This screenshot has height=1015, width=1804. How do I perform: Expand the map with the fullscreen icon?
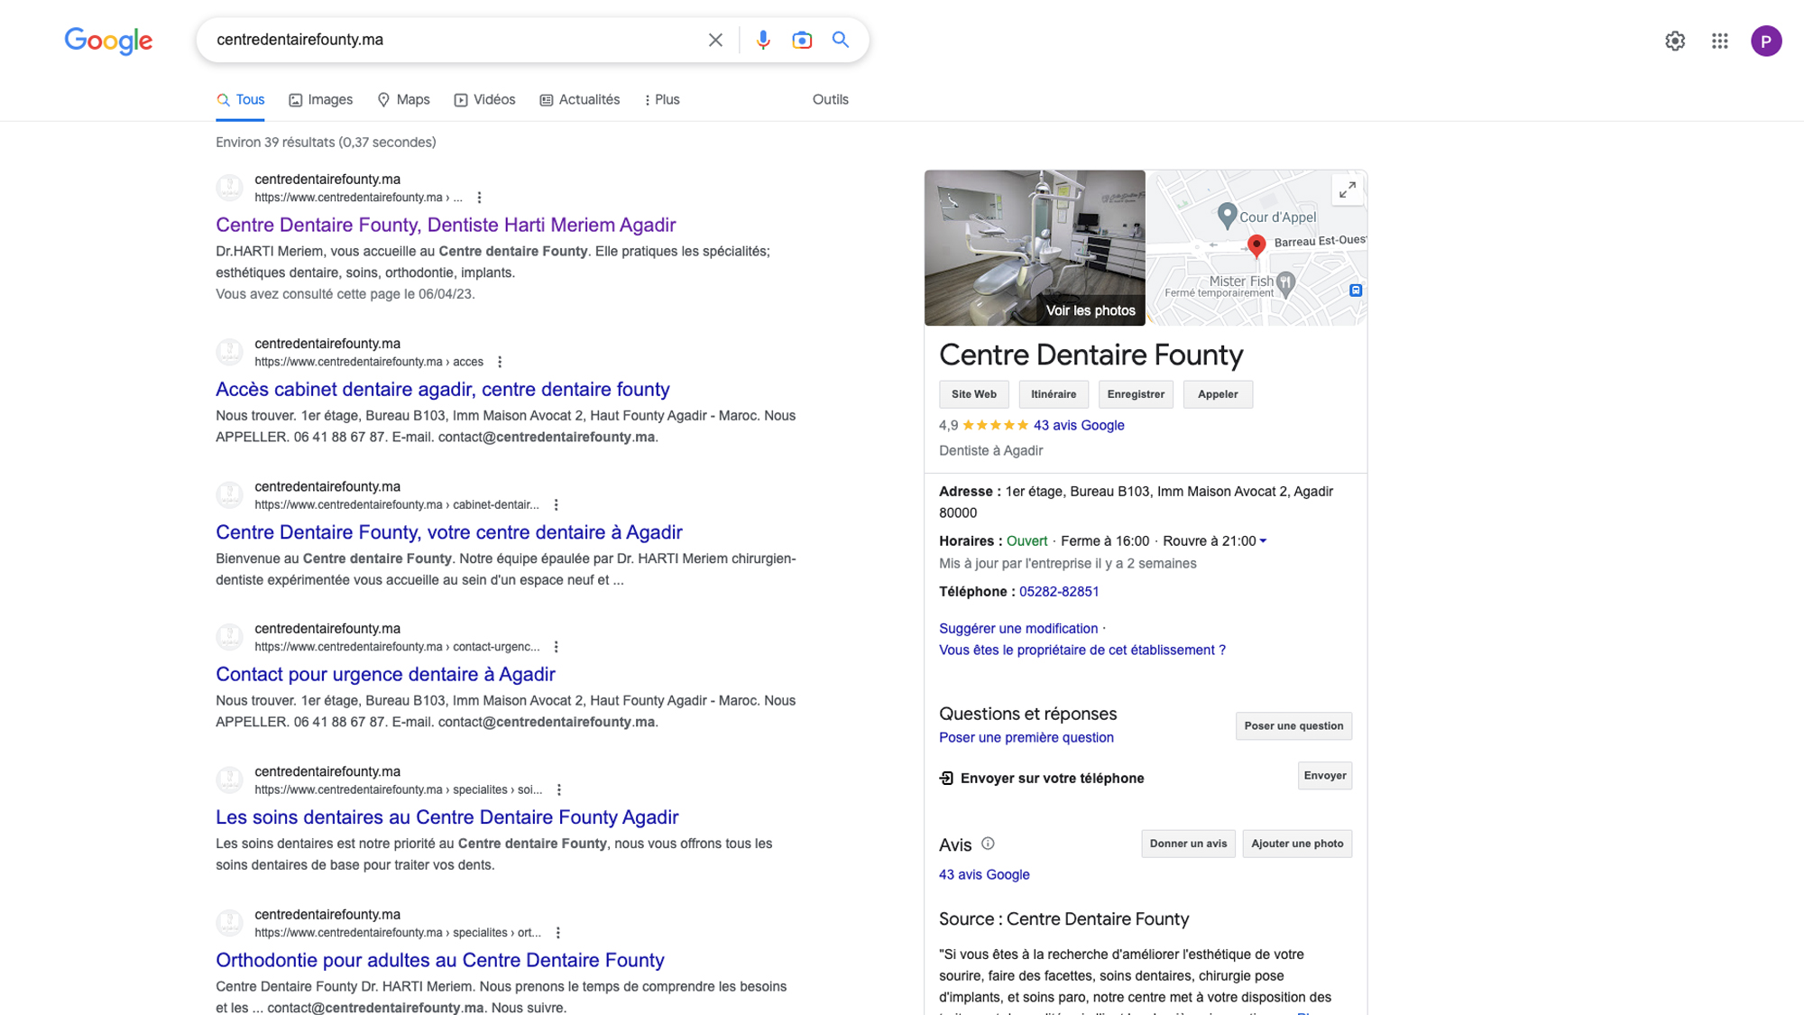pyautogui.click(x=1348, y=190)
